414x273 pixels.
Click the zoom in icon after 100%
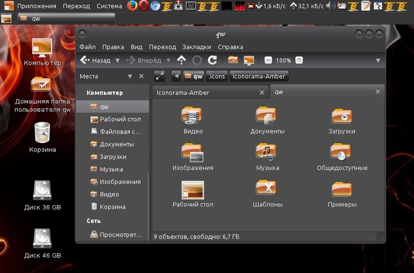[x=299, y=60]
